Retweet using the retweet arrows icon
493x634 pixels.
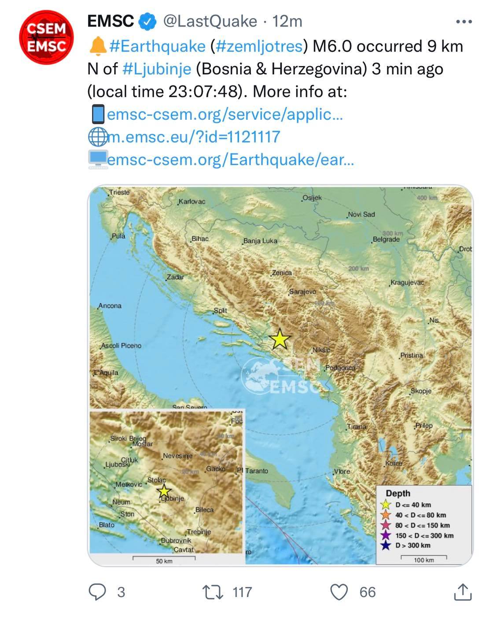pyautogui.click(x=212, y=592)
